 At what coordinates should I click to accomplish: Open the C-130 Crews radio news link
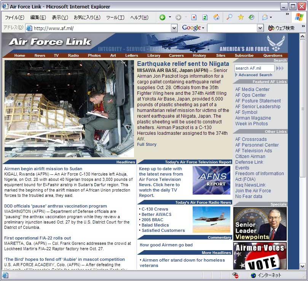tap(155, 209)
